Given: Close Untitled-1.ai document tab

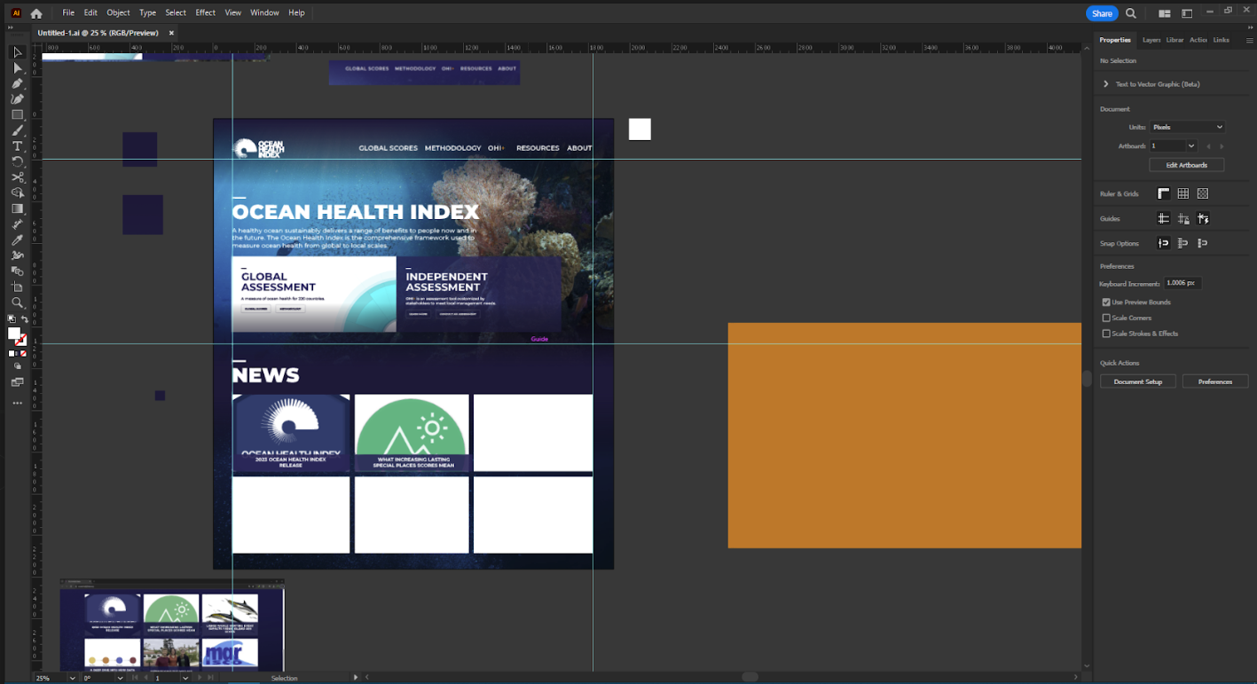Looking at the screenshot, I should click(172, 33).
